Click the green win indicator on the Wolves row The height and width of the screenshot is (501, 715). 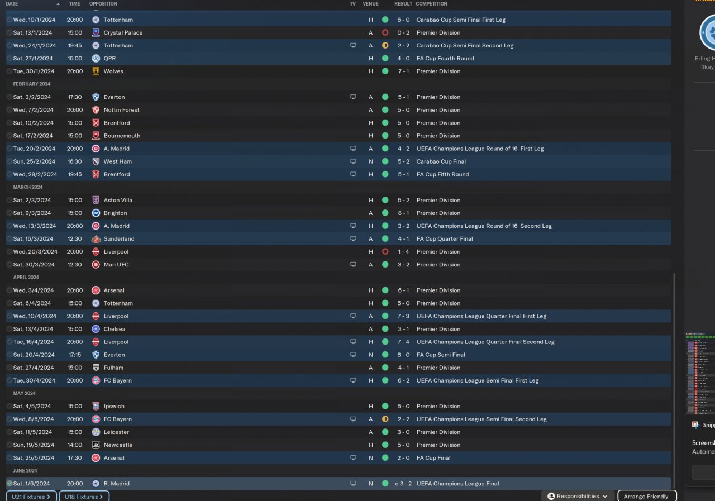point(385,71)
